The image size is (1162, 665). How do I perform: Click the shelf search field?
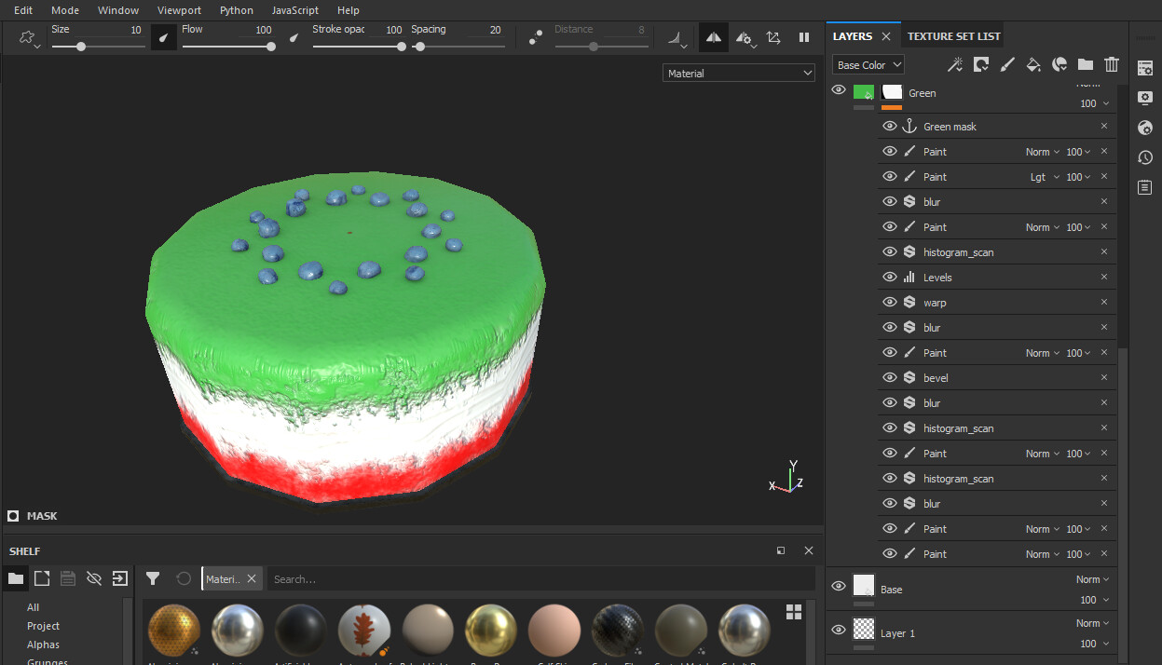pos(373,578)
